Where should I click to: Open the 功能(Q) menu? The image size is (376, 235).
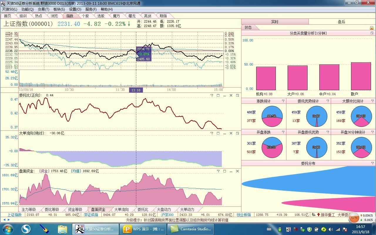(x=28, y=9)
